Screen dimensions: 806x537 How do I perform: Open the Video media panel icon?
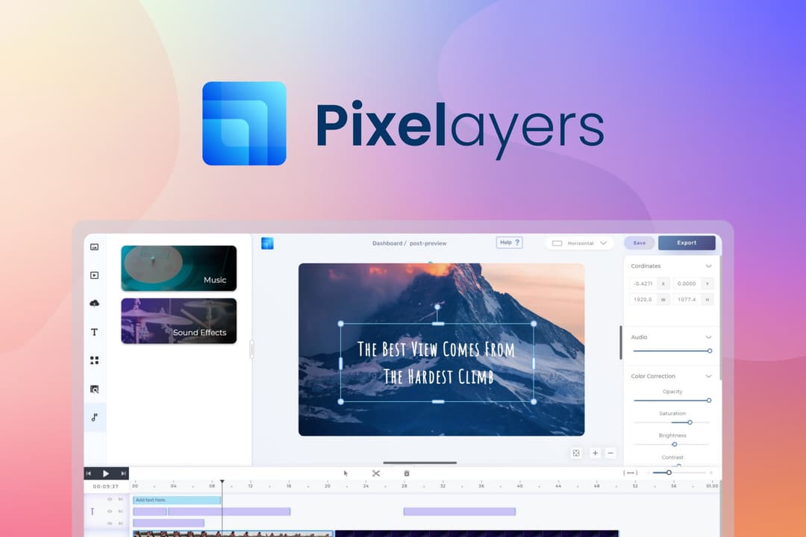[x=95, y=275]
